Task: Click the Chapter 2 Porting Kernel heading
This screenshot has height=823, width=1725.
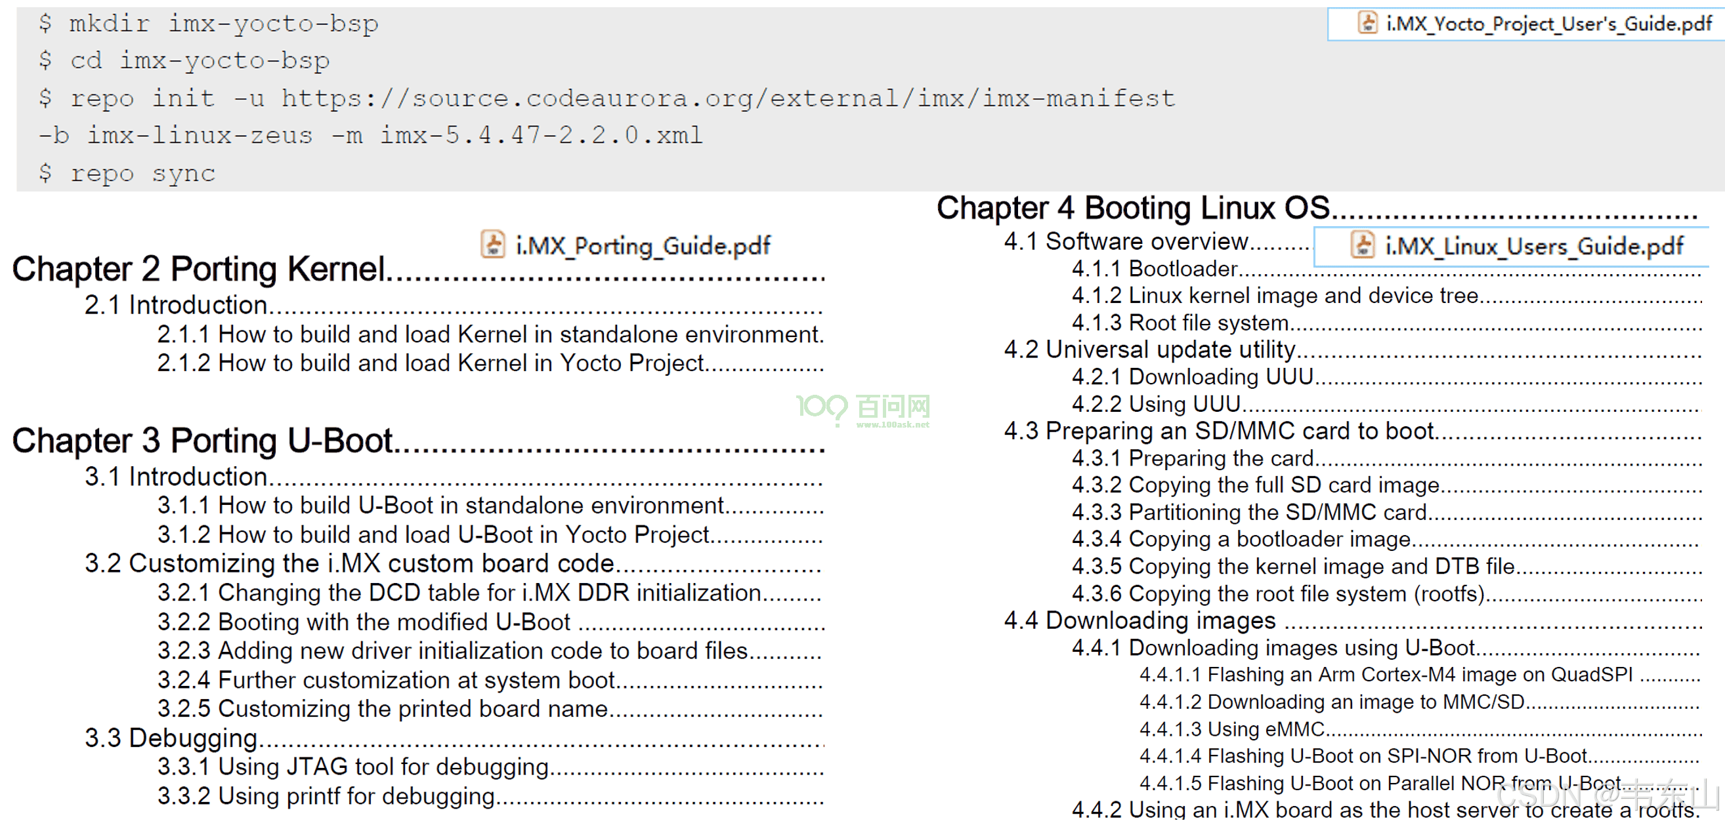Action: click(199, 270)
